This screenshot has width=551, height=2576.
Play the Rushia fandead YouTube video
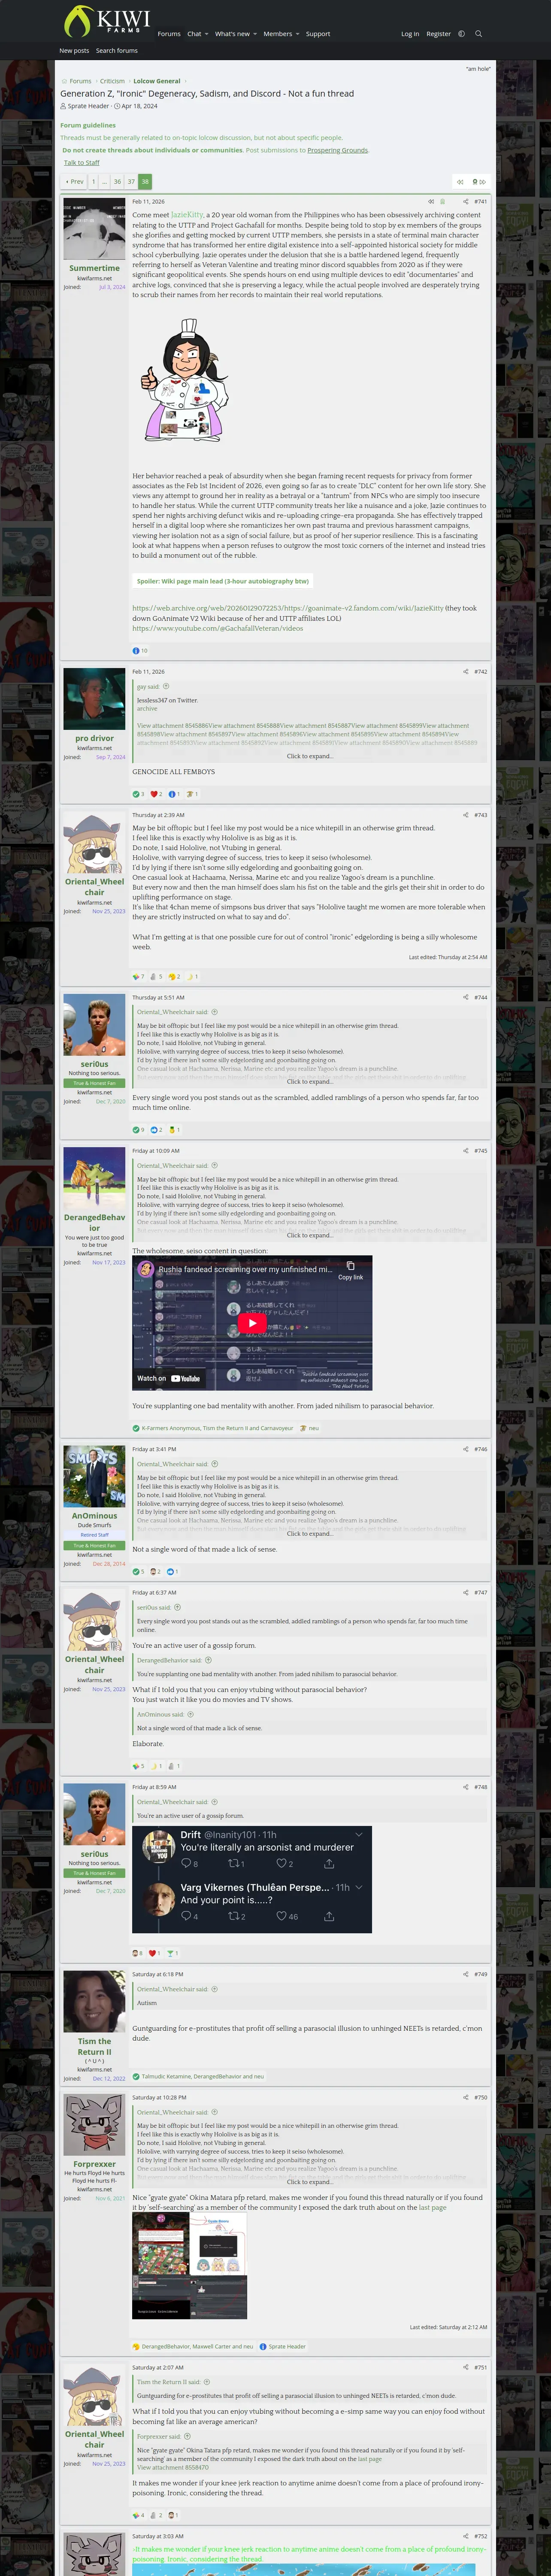252,1323
